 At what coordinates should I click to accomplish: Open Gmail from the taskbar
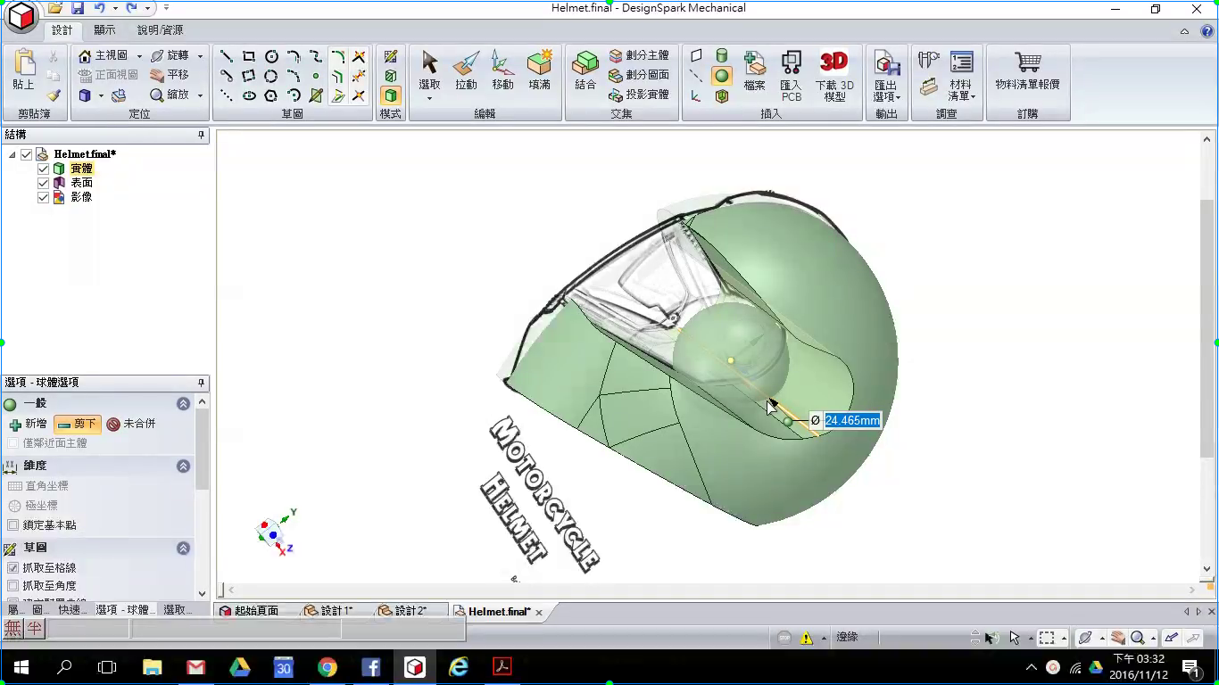[195, 667]
